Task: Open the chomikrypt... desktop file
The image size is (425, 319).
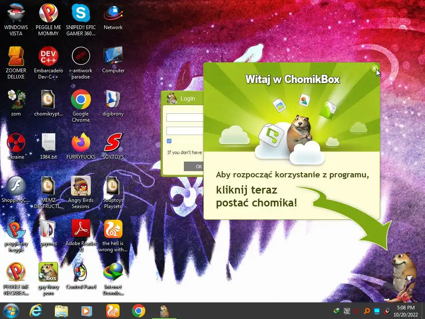Action: (48, 99)
